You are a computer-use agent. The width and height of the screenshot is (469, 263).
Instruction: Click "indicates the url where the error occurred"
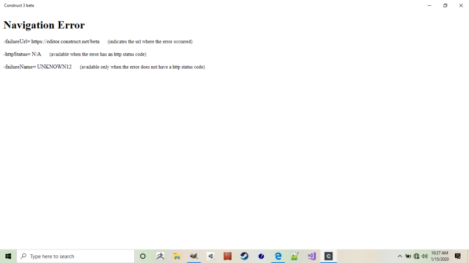(x=150, y=42)
